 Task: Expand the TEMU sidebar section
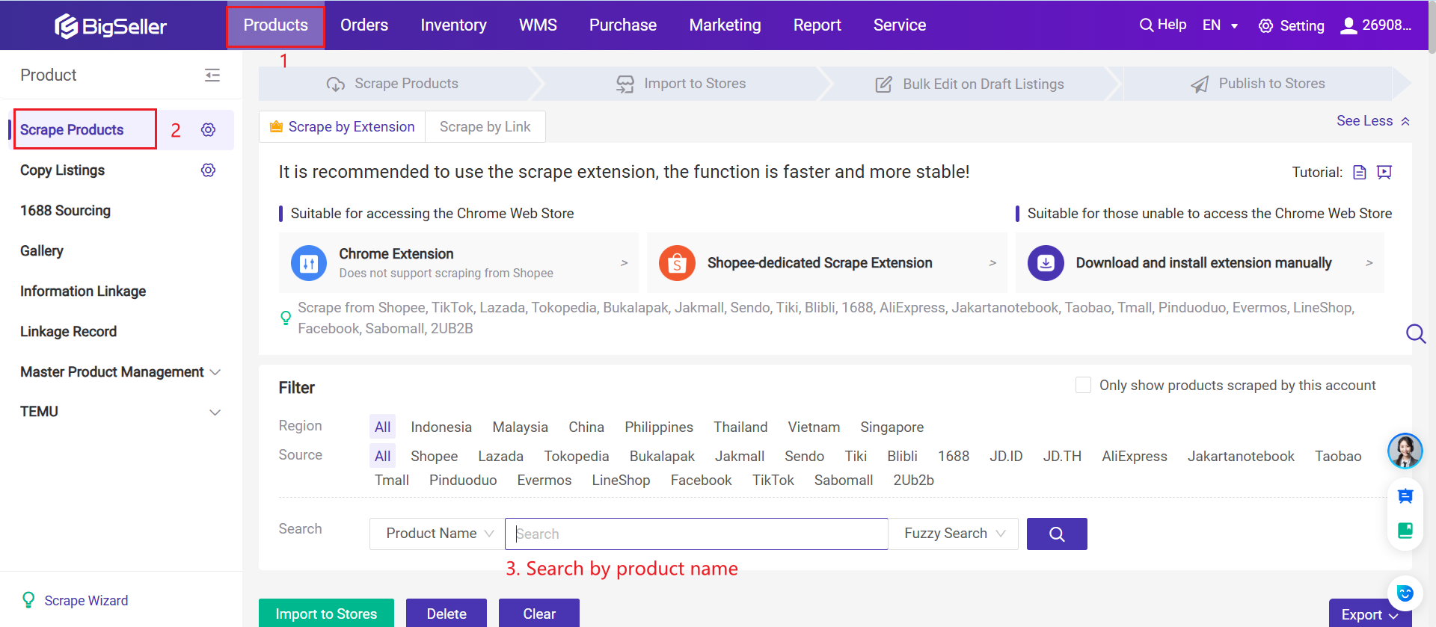pyautogui.click(x=120, y=412)
